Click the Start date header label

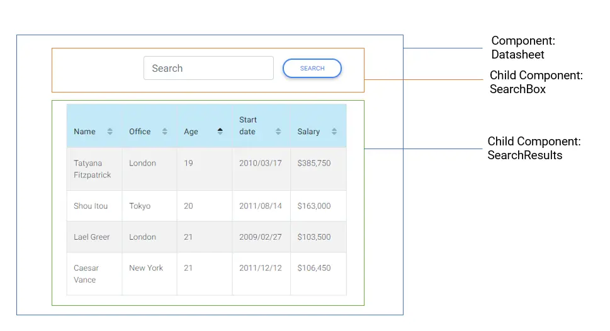(x=248, y=126)
